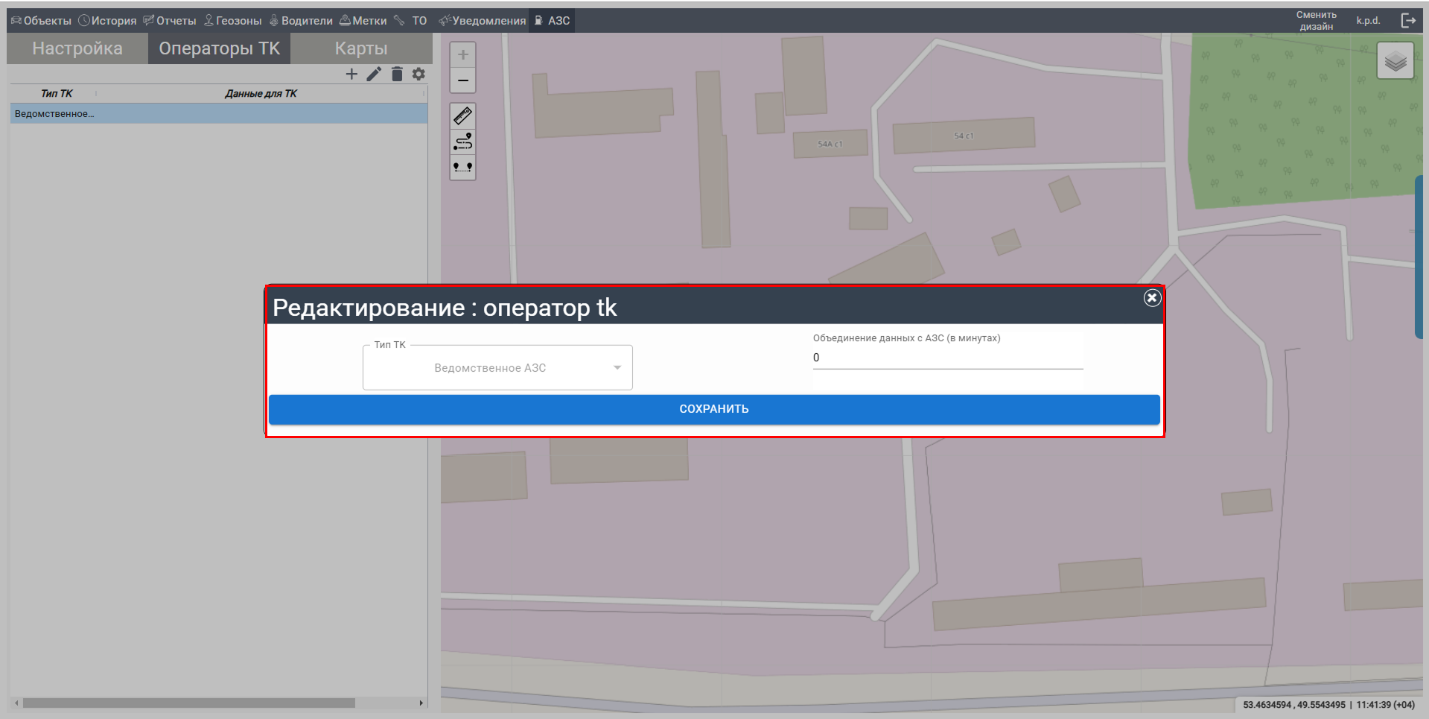Click the logout icon in top bar

pos(1407,20)
